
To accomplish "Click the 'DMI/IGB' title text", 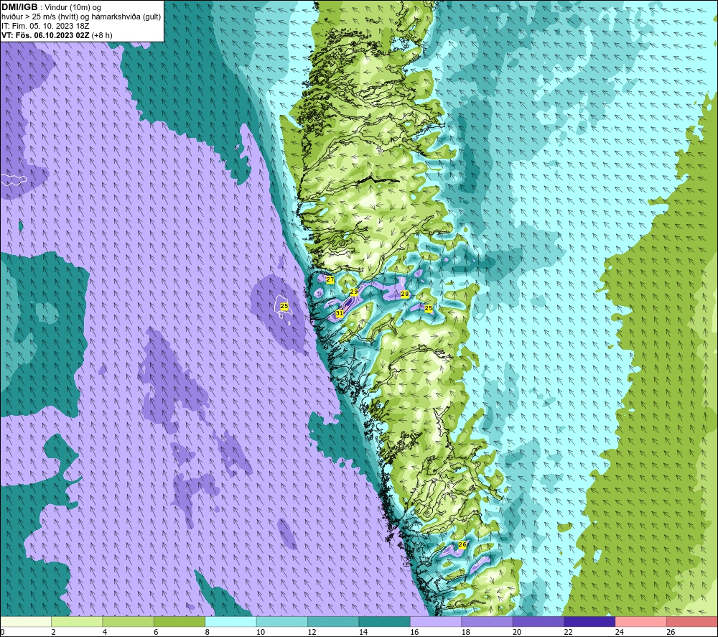I will point(19,7).
